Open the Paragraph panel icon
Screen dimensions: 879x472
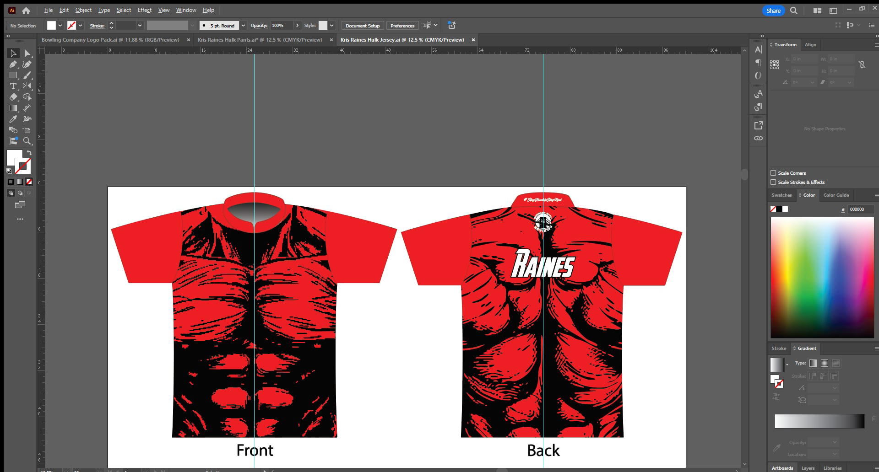[x=758, y=62]
